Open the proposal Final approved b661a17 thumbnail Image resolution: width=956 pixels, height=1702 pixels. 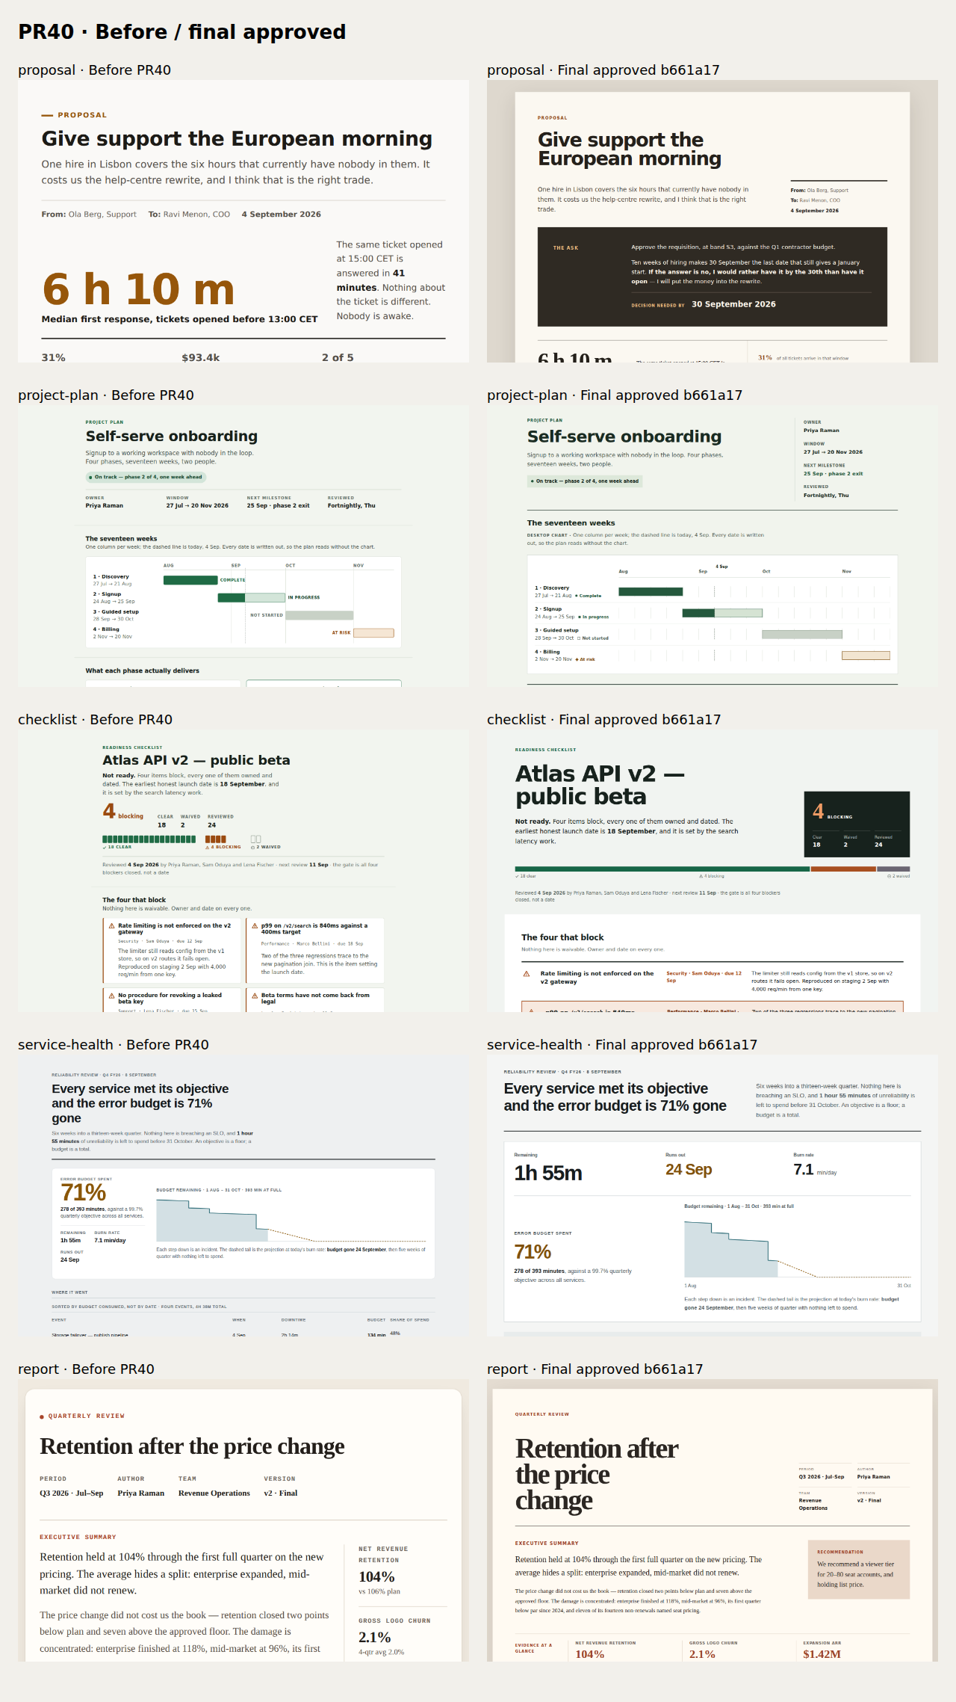point(713,221)
